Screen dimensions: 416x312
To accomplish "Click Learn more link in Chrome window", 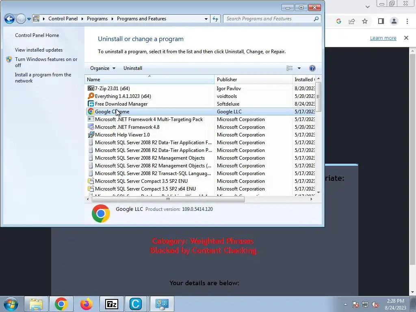I will pyautogui.click(x=383, y=38).
